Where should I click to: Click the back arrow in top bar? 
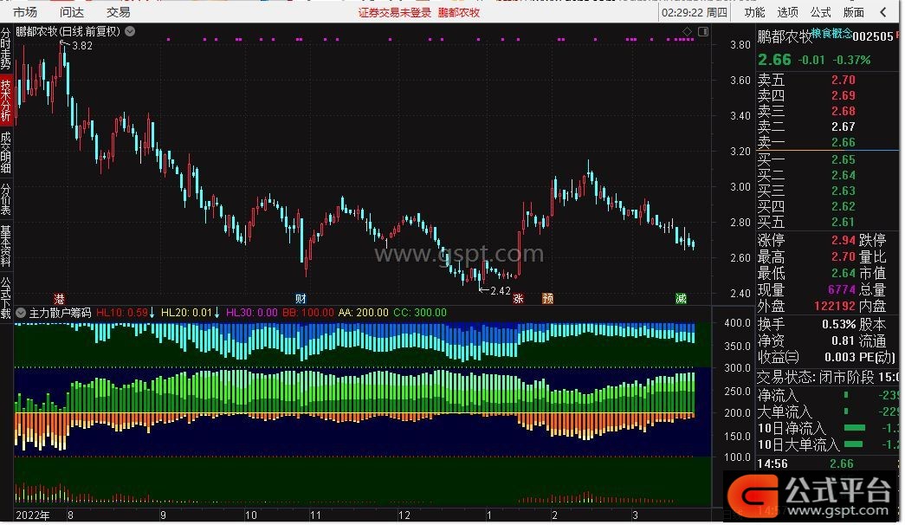883,12
